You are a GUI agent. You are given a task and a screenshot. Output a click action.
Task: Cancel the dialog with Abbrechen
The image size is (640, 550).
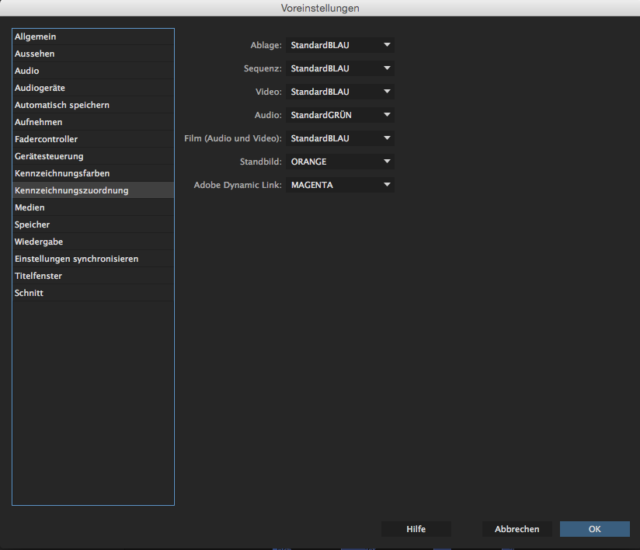coord(517,529)
